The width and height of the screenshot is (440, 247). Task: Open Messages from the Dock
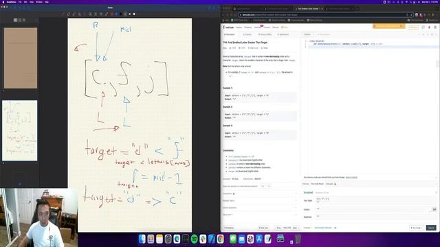(233, 239)
